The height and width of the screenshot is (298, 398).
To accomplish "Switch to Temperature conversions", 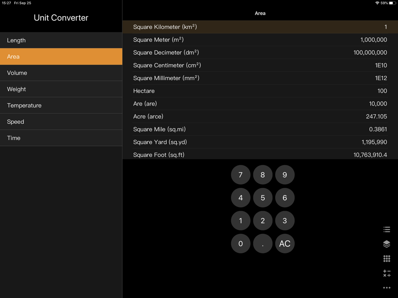I will (x=61, y=105).
